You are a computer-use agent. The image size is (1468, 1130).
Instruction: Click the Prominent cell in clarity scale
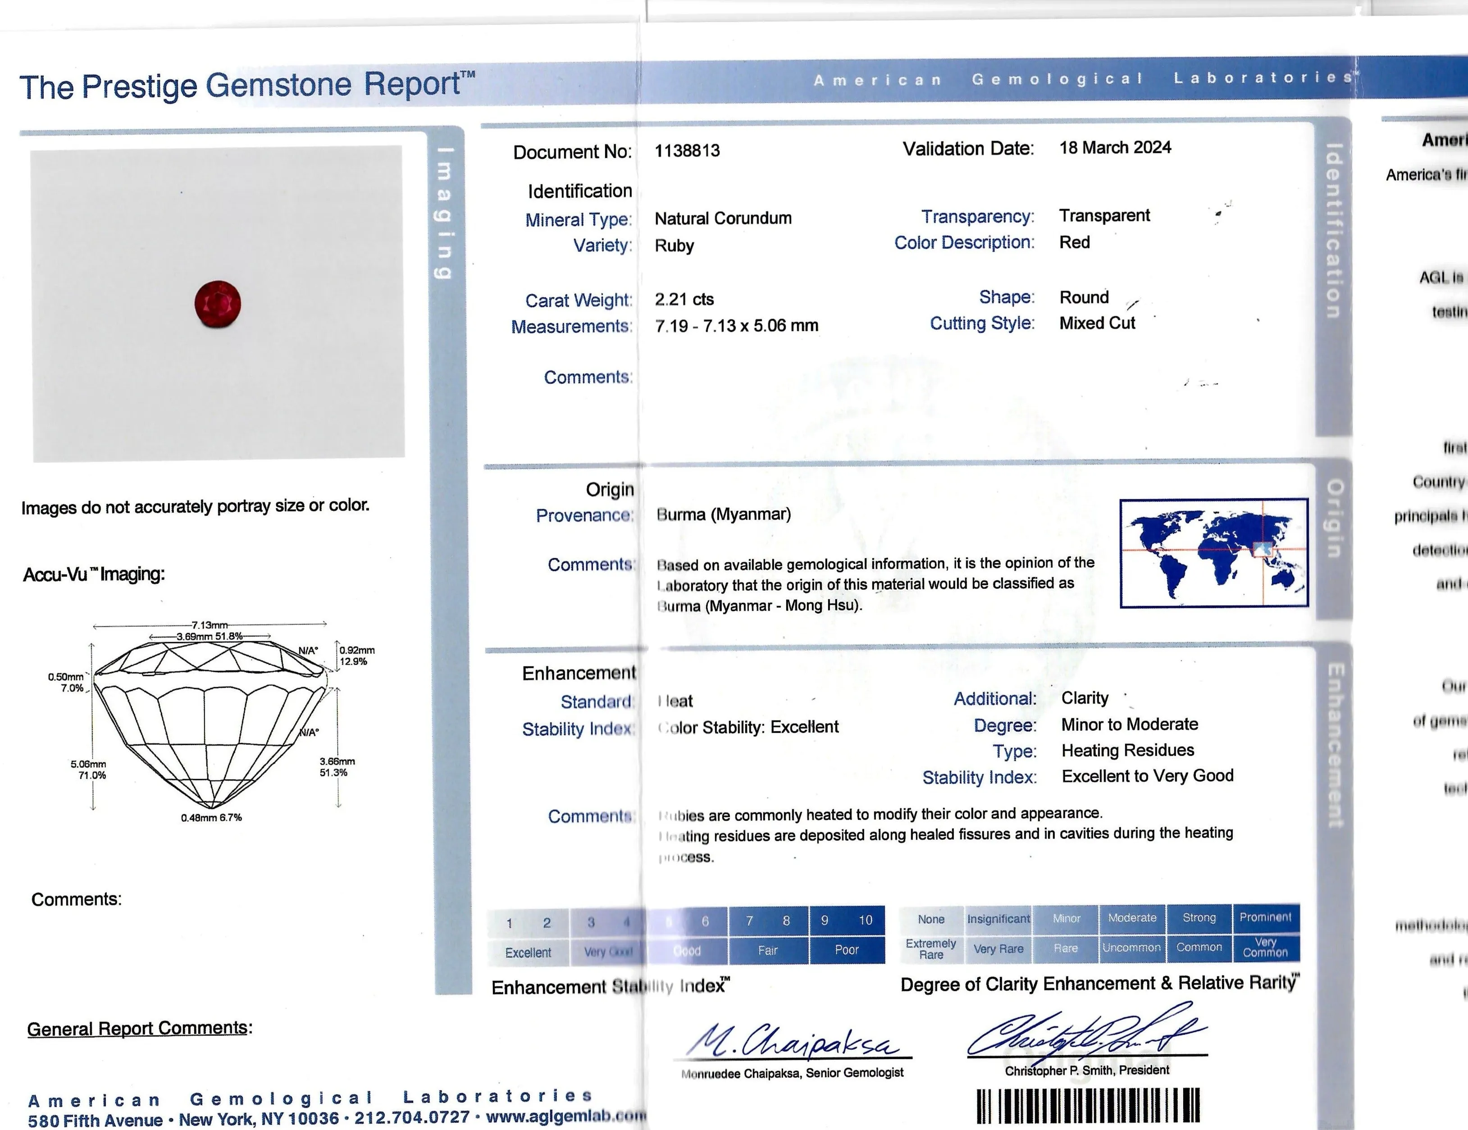point(1266,918)
